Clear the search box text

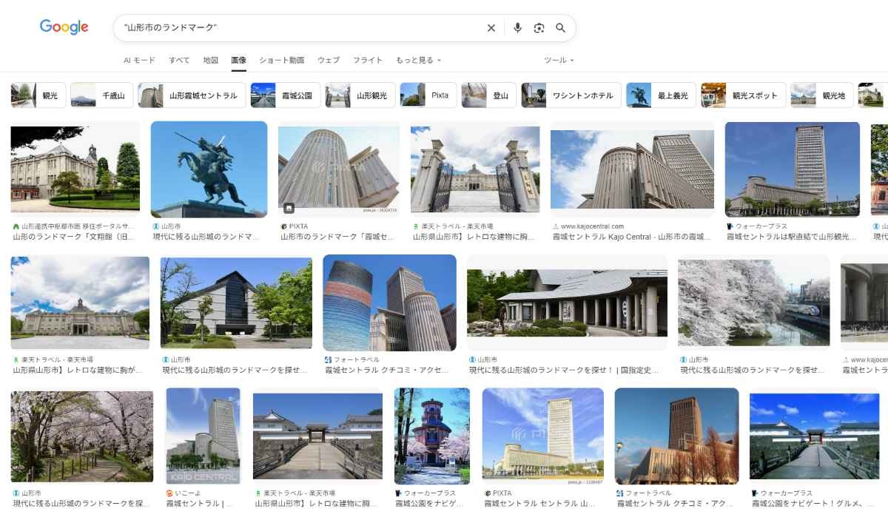[x=491, y=28]
